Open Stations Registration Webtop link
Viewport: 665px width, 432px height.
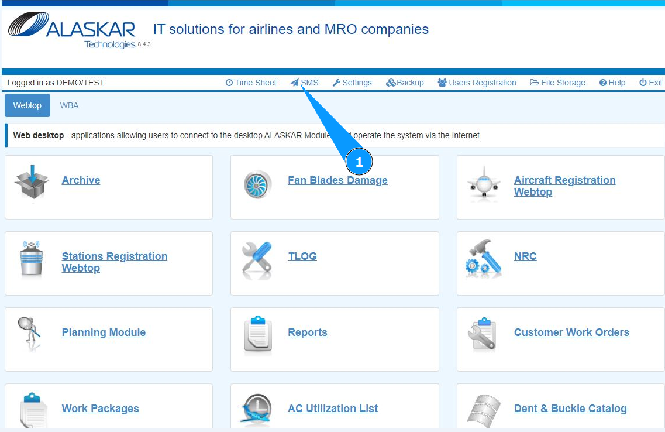[x=115, y=262]
